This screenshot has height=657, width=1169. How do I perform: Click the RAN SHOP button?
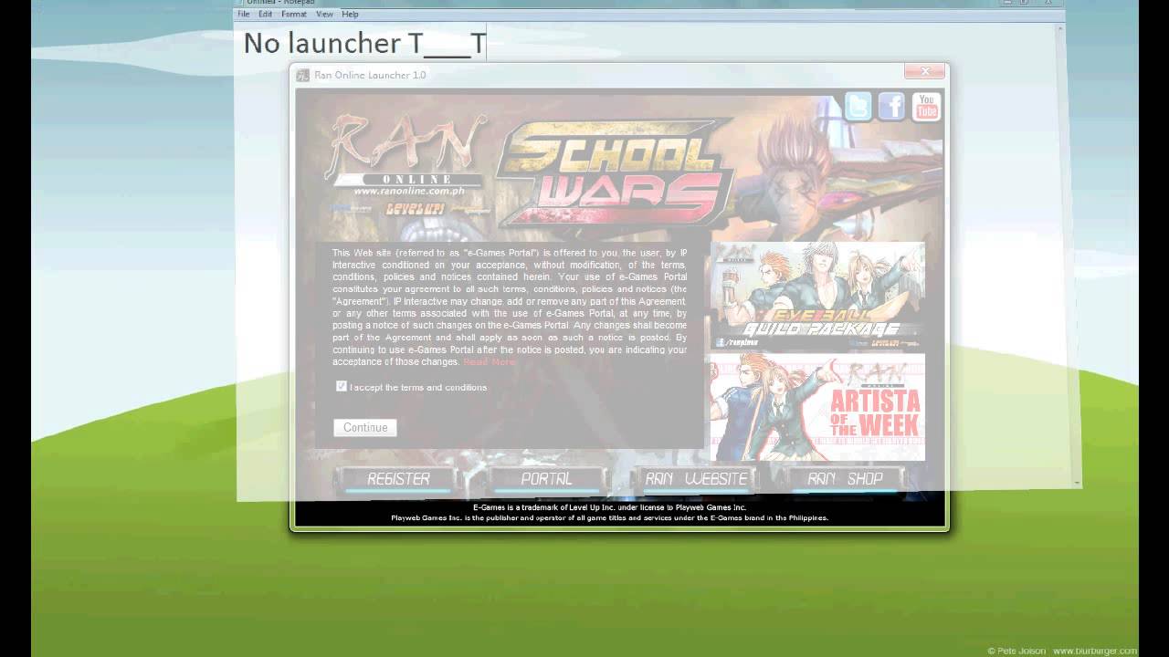click(845, 479)
